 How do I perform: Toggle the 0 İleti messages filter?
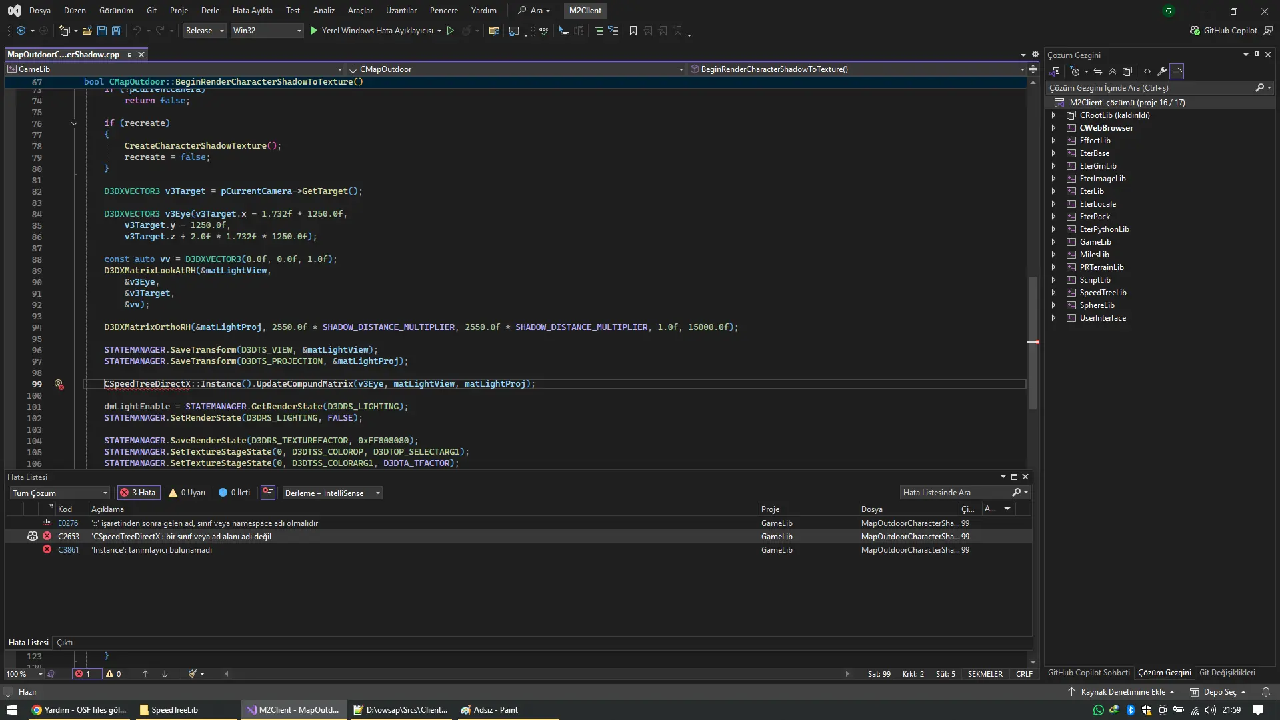[234, 493]
